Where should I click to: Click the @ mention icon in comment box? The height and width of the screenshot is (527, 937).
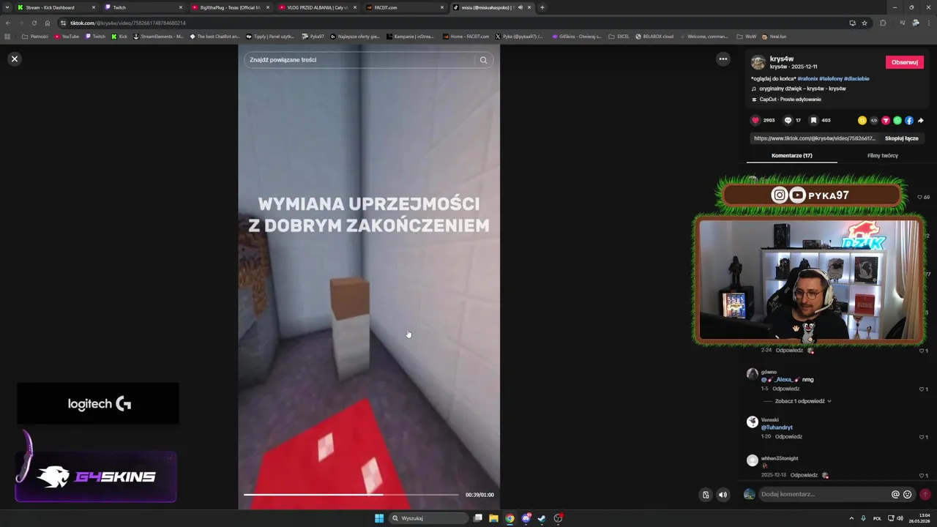[895, 494]
